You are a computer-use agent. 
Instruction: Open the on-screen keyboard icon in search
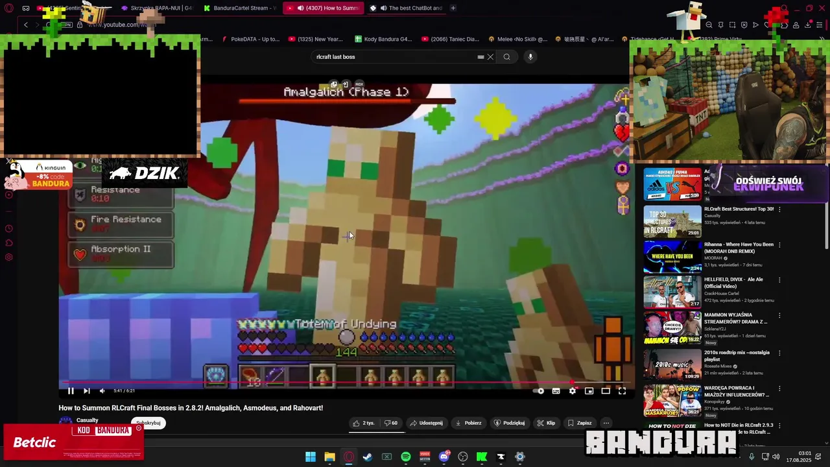click(480, 57)
